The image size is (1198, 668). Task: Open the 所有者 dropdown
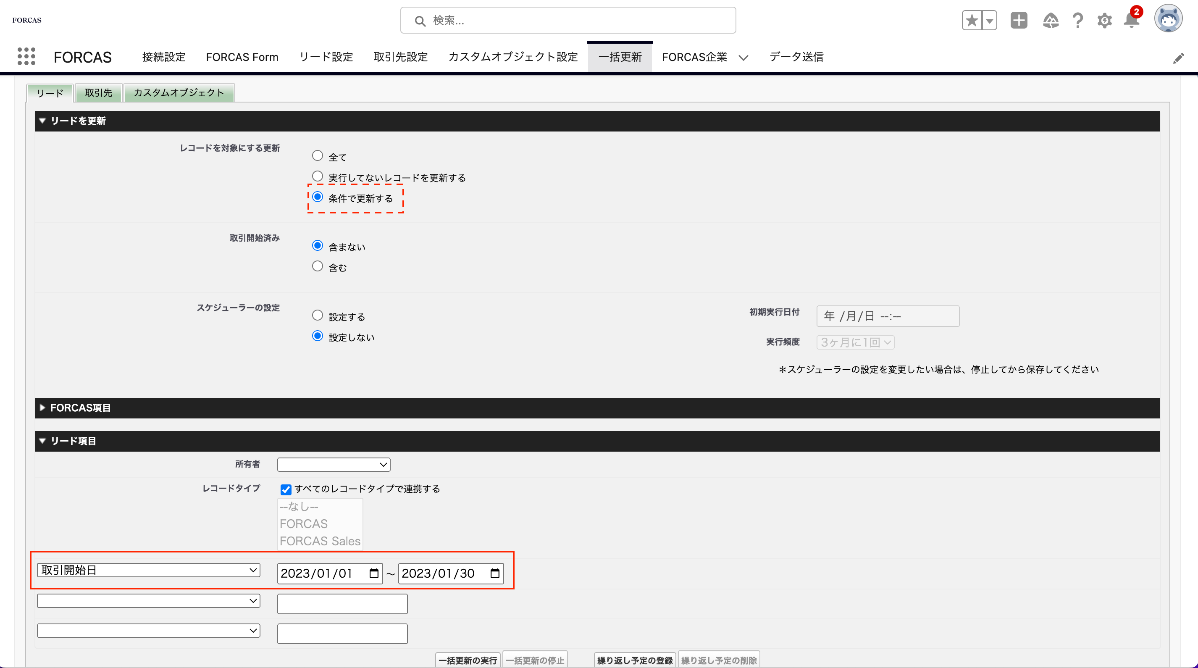(x=334, y=464)
